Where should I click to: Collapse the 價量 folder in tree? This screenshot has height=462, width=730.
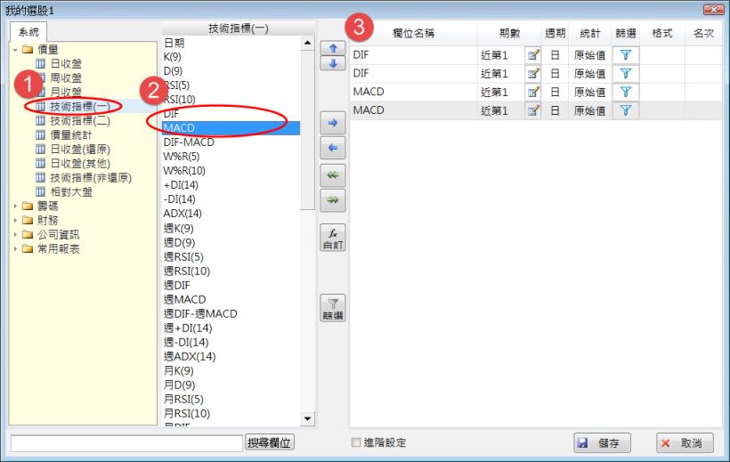coord(17,50)
